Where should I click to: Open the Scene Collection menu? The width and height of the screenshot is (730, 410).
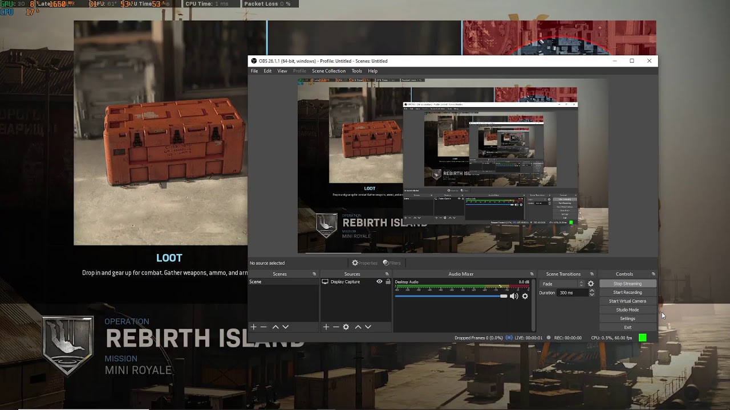[328, 71]
